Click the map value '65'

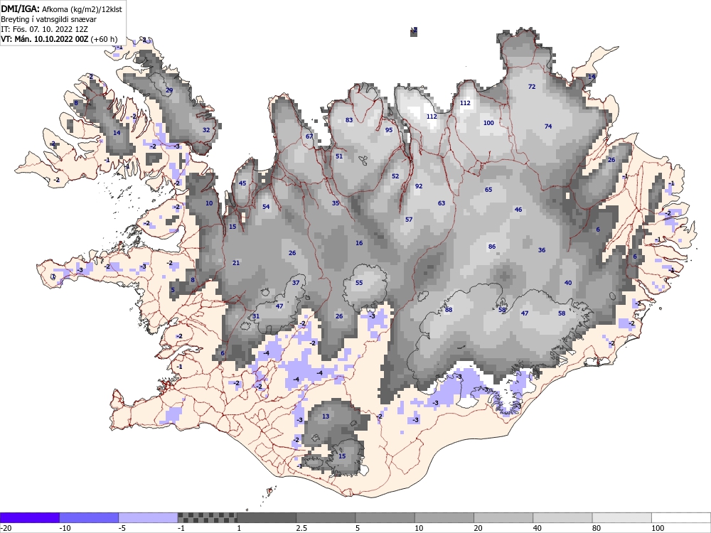pyautogui.click(x=488, y=190)
